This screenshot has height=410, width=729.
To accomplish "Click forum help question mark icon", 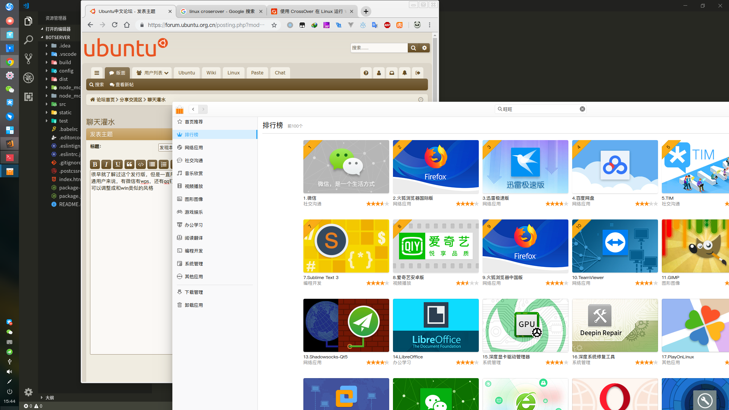I will tap(366, 73).
